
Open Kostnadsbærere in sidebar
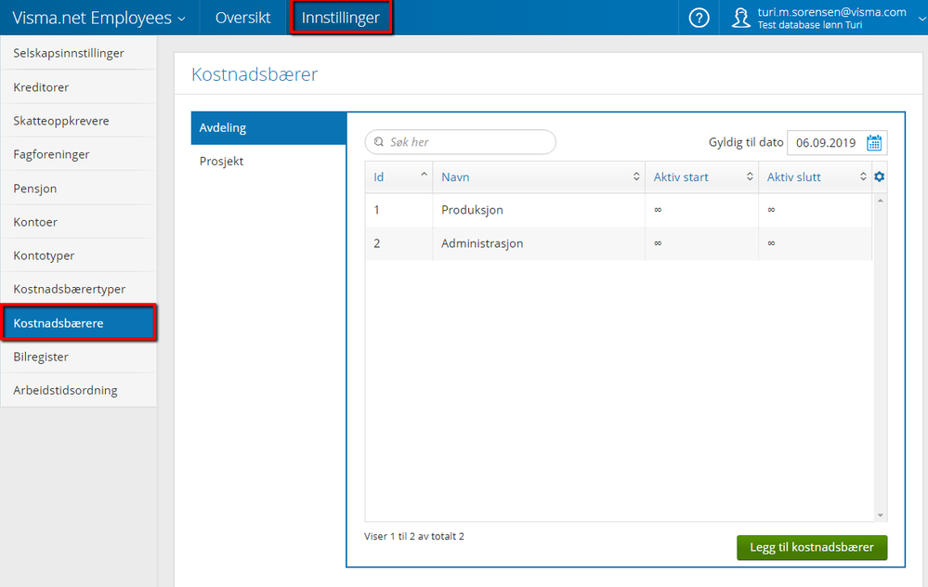tap(79, 323)
